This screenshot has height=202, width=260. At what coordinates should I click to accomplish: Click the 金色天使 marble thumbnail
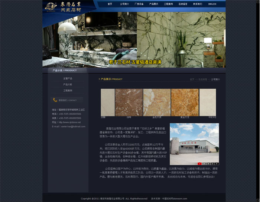click(x=157, y=102)
